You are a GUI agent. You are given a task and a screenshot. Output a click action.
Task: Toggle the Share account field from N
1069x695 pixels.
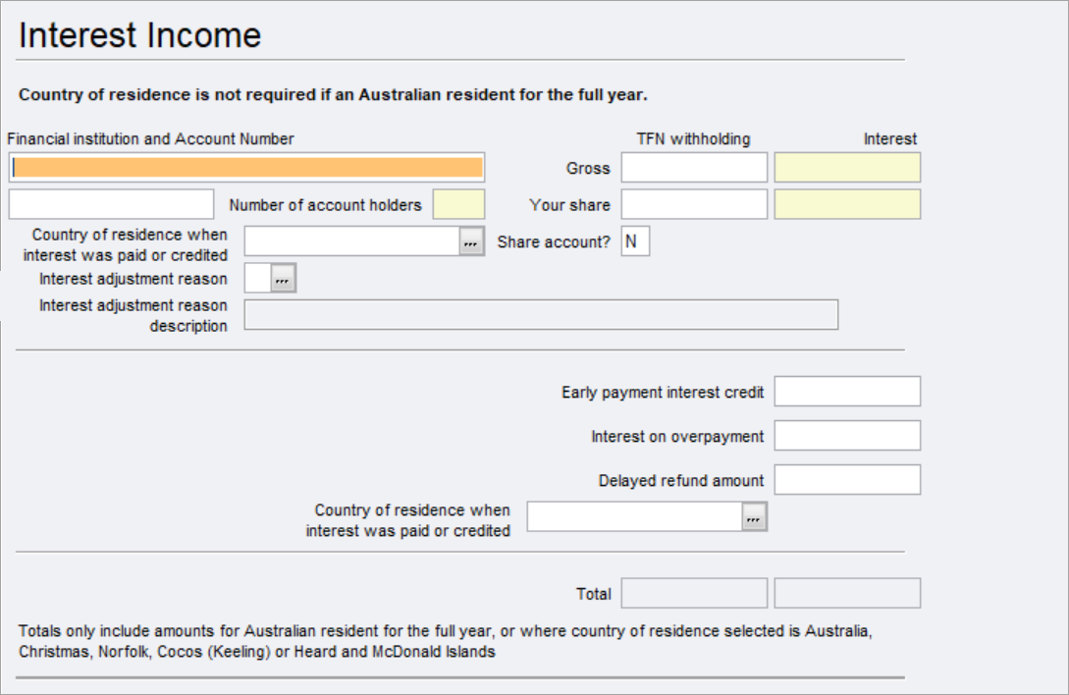[635, 239]
